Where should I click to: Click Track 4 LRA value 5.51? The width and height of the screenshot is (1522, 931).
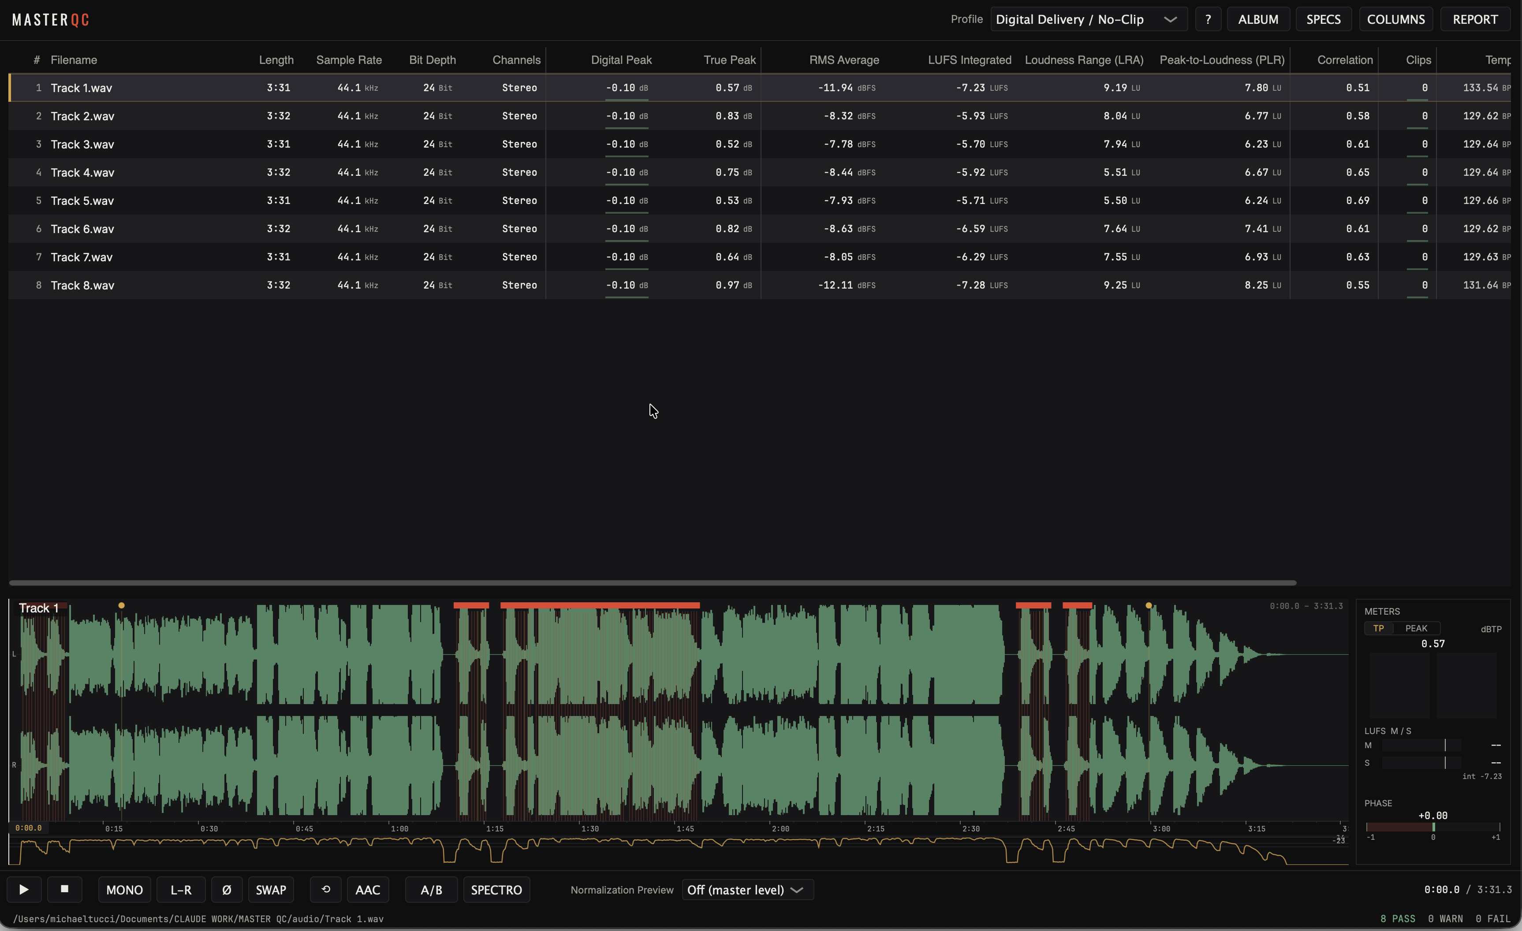tap(1115, 172)
